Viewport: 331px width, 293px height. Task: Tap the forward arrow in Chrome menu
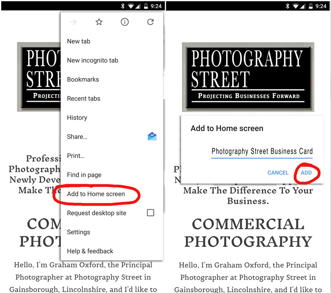74,22
